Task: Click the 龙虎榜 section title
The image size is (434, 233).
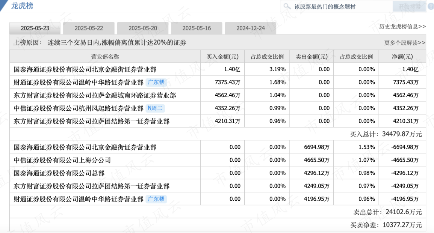Action: pyautogui.click(x=22, y=6)
